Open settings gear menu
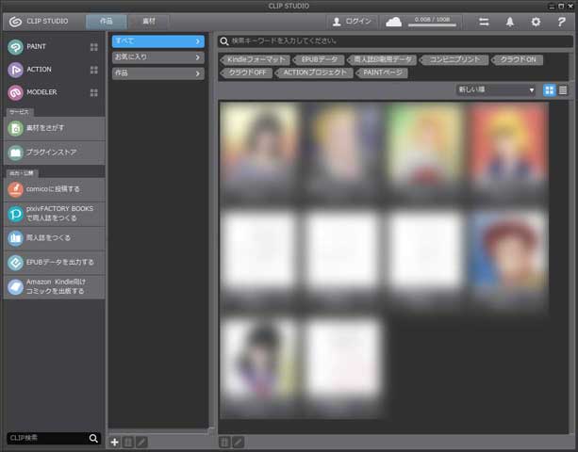The width and height of the screenshot is (578, 452). pos(536,22)
